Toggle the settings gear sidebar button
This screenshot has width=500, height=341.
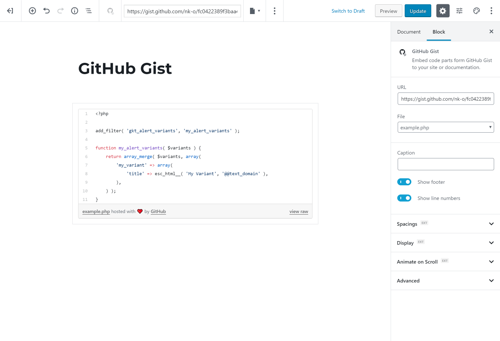443,11
